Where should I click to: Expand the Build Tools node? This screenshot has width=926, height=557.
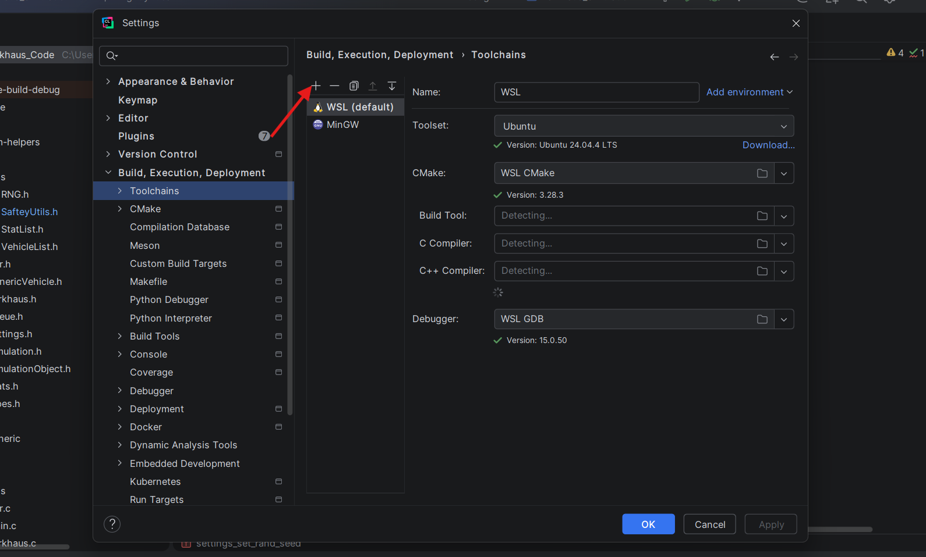click(x=120, y=336)
